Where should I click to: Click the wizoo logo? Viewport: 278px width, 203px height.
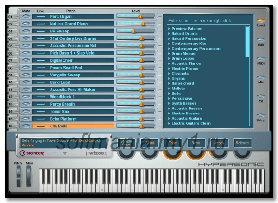click(97, 153)
